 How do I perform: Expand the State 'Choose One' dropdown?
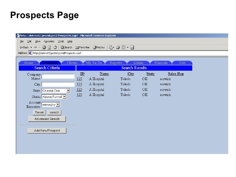tap(68, 91)
